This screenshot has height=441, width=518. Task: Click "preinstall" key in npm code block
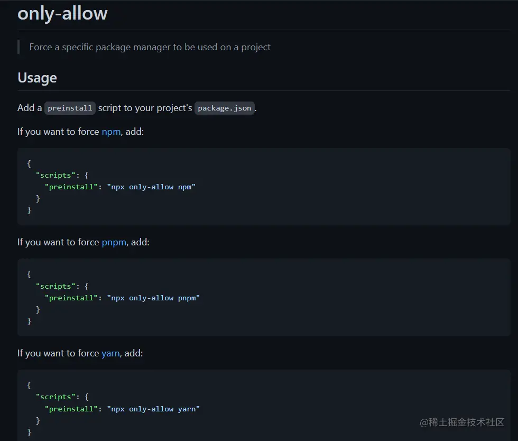pyautogui.click(x=71, y=187)
